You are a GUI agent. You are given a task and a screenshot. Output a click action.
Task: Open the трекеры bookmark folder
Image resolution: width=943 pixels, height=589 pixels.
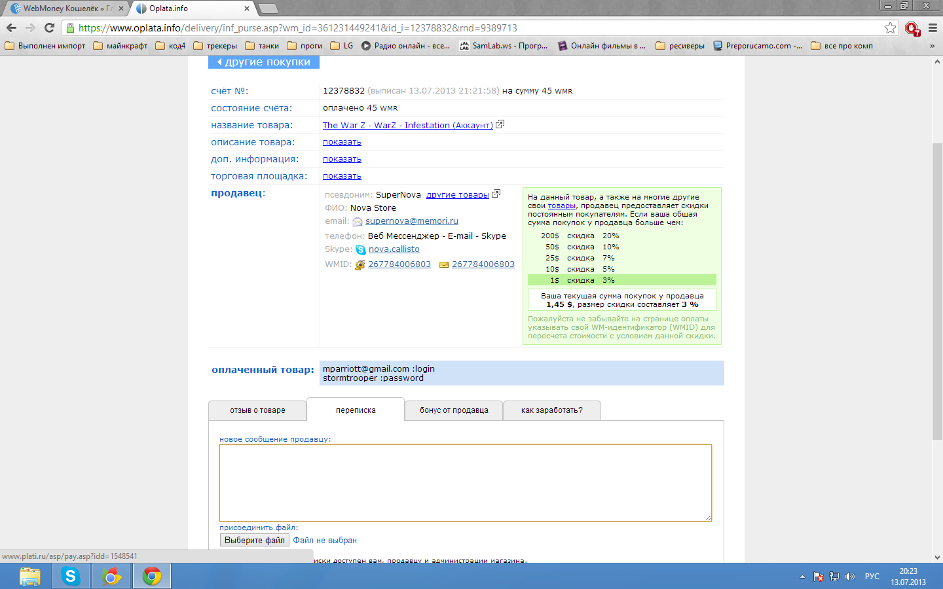coord(215,46)
